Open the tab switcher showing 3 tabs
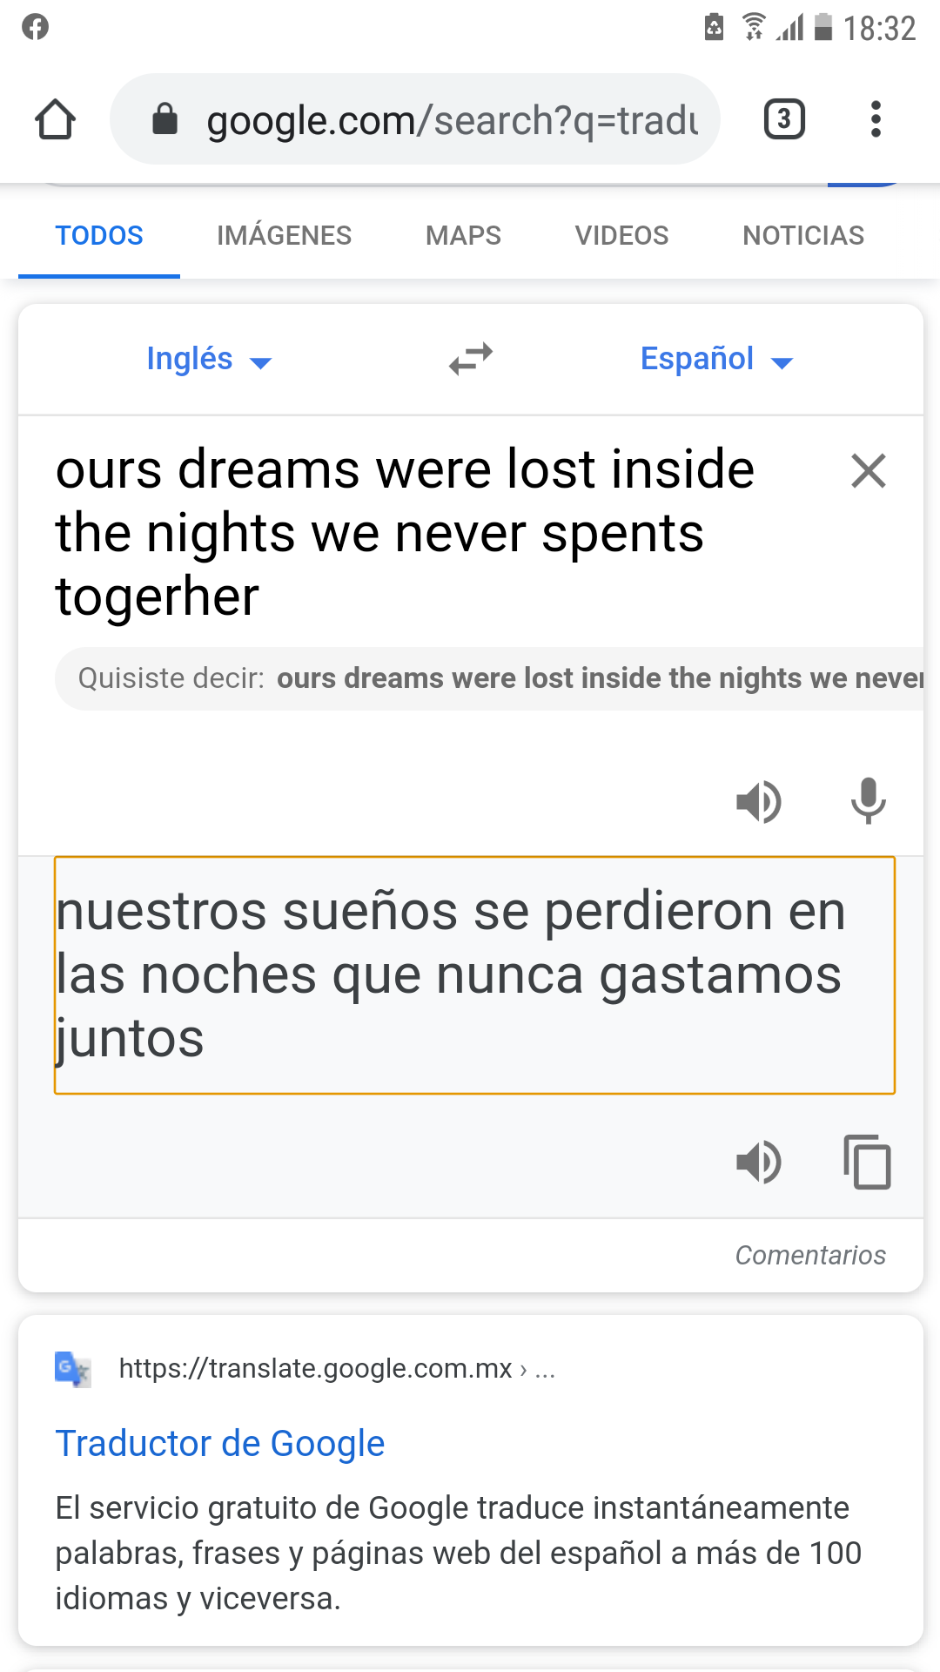 783,119
